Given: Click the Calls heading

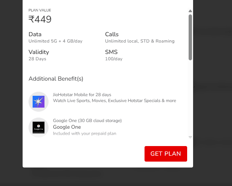Looking at the screenshot, I should 112,34.
